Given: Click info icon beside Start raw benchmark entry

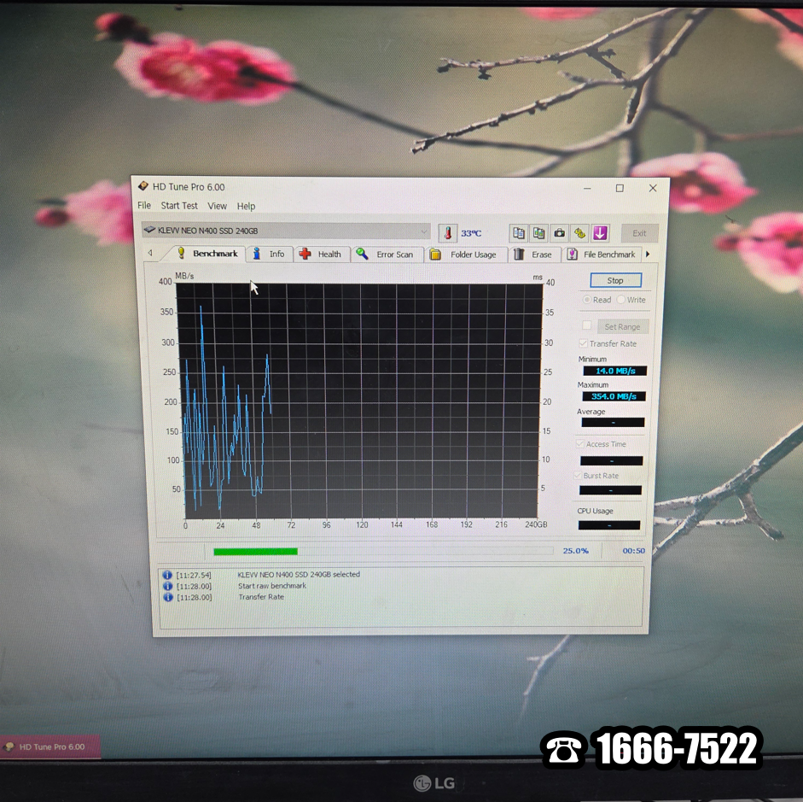Looking at the screenshot, I should coord(167,586).
